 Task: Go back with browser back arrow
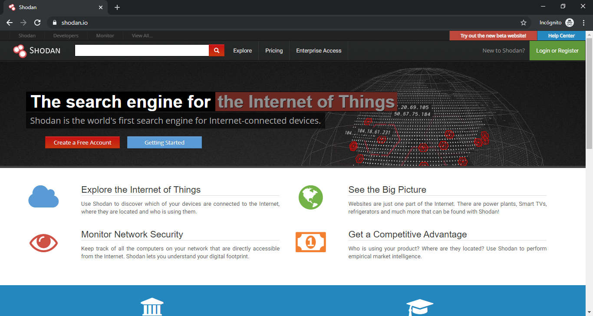(10, 23)
